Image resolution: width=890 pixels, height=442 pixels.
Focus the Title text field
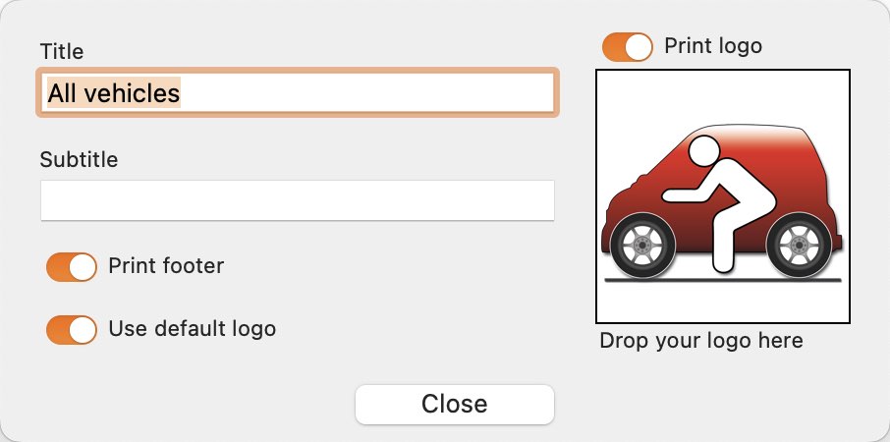298,92
